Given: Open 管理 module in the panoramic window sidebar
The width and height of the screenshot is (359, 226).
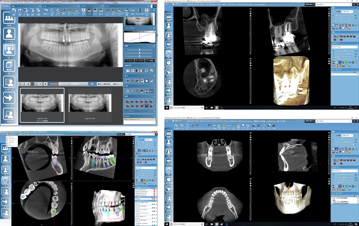Looking at the screenshot, I should coord(9,115).
